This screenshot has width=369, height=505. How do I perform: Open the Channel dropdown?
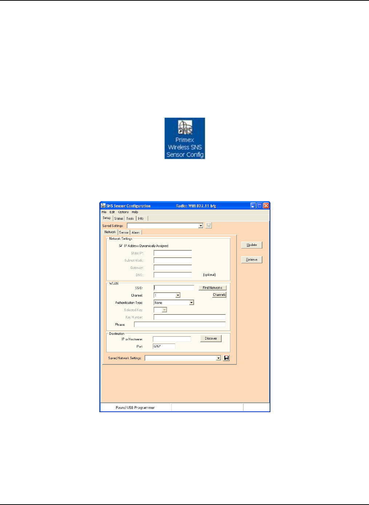[x=178, y=295]
